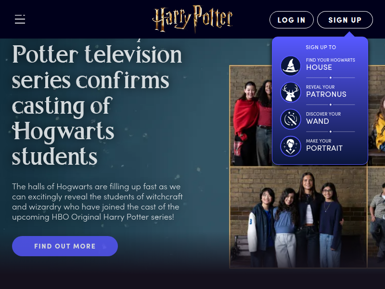Click the stag Patronus icon

click(291, 92)
